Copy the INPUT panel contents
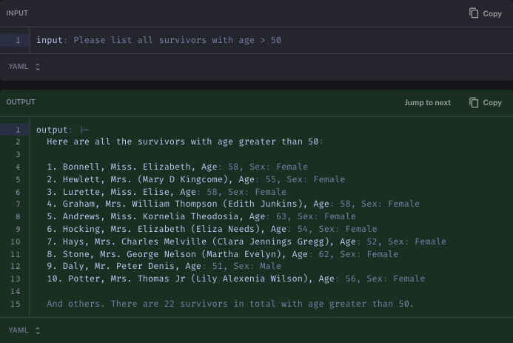Viewport: 513px width, 343px height. pyautogui.click(x=485, y=13)
